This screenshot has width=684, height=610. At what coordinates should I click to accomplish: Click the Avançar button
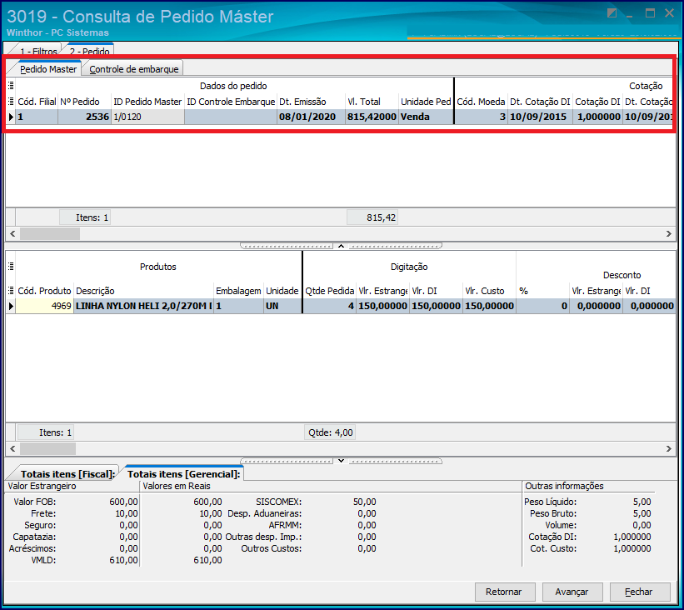point(572,592)
